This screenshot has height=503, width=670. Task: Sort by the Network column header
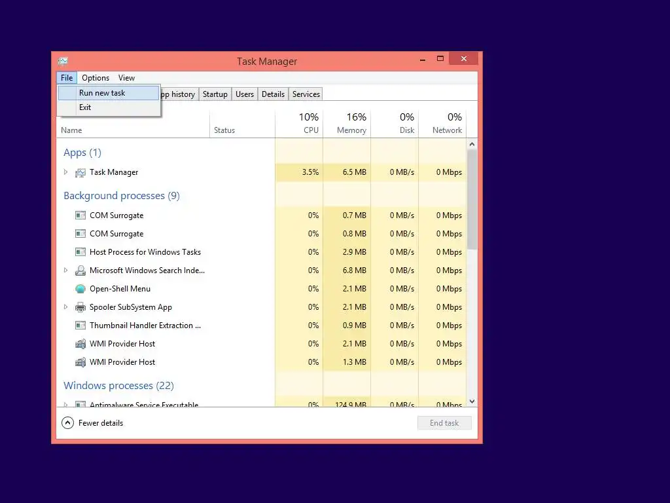point(443,124)
